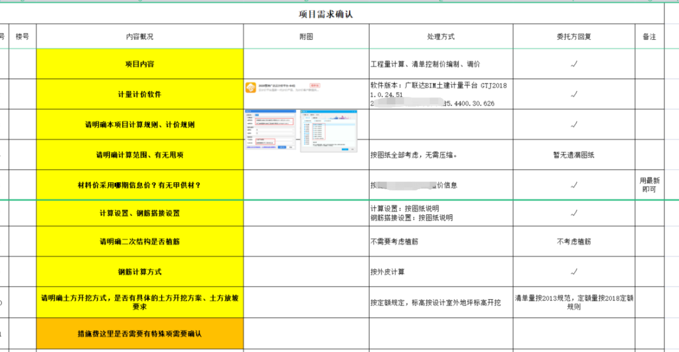Click the 处理方式 header cell
Screen dimensions: 679x352
click(441, 37)
